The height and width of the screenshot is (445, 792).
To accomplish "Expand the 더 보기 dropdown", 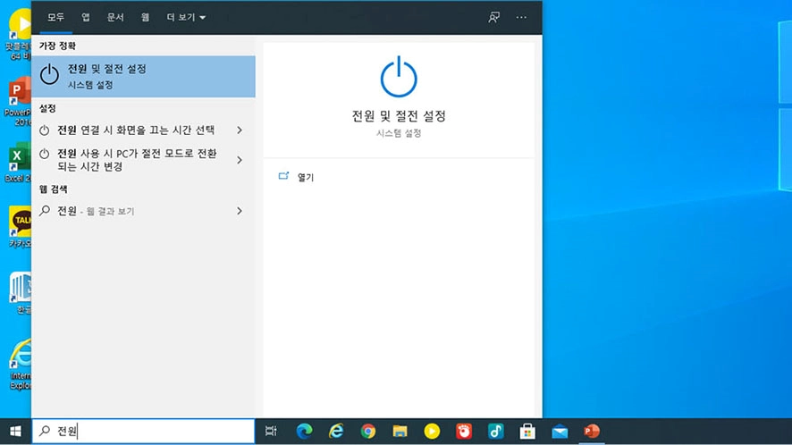I will click(186, 17).
